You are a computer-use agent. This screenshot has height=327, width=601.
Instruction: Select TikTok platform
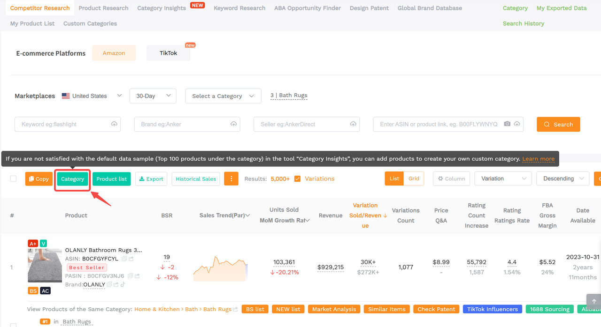(168, 53)
